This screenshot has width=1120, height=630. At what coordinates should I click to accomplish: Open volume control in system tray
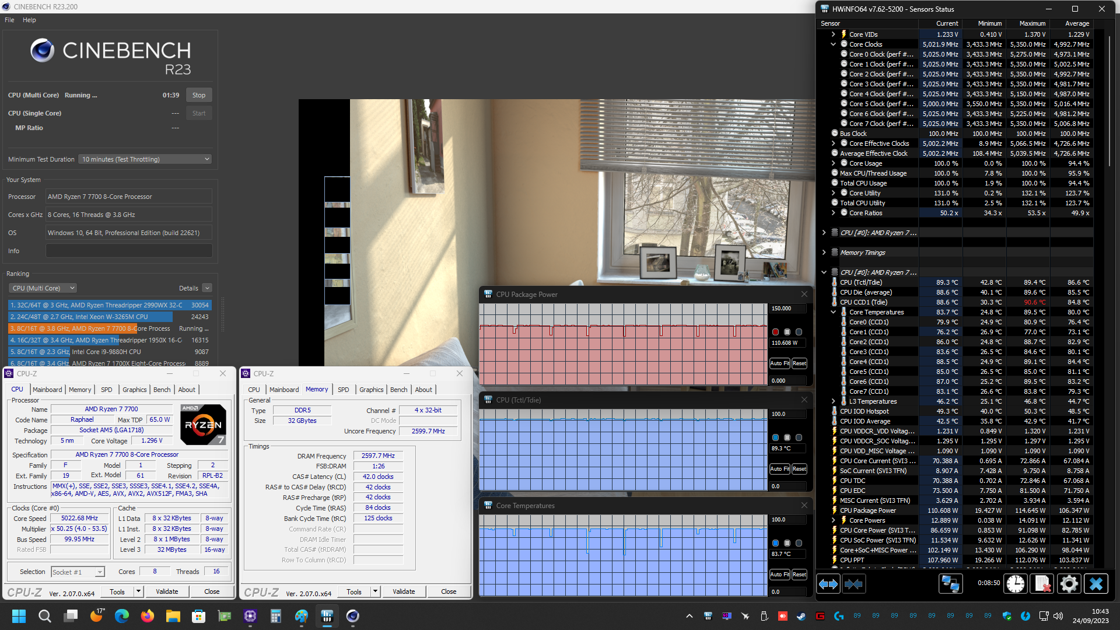click(x=1059, y=616)
